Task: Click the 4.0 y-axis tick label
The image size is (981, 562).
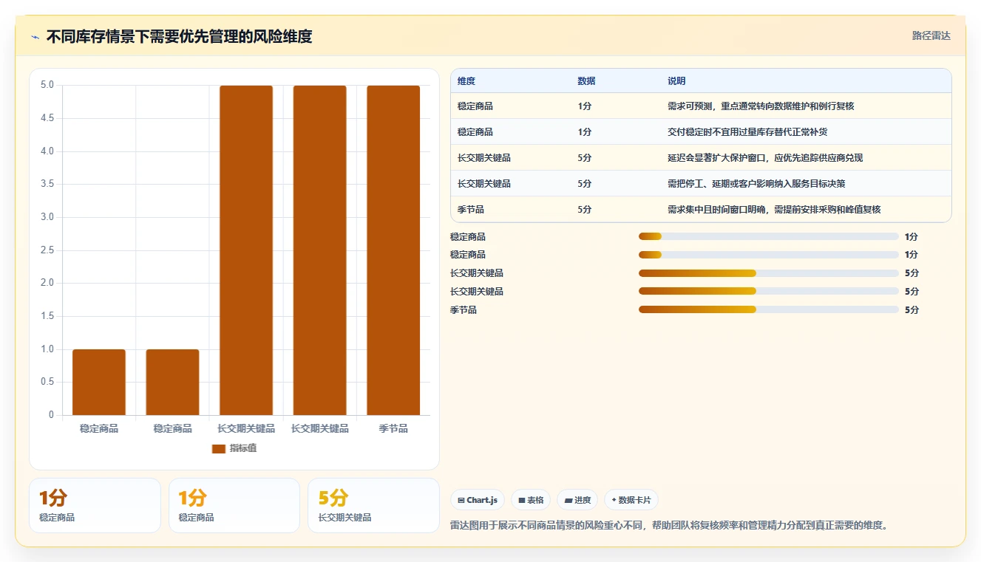Action: [x=47, y=151]
